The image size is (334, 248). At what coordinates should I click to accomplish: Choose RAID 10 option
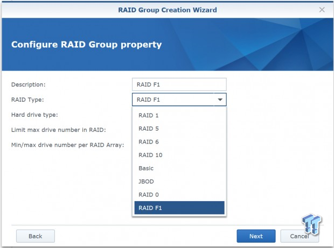click(179, 155)
